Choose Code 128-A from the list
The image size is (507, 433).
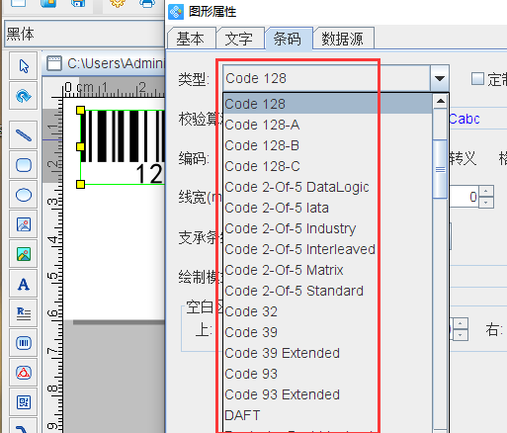pyautogui.click(x=328, y=125)
